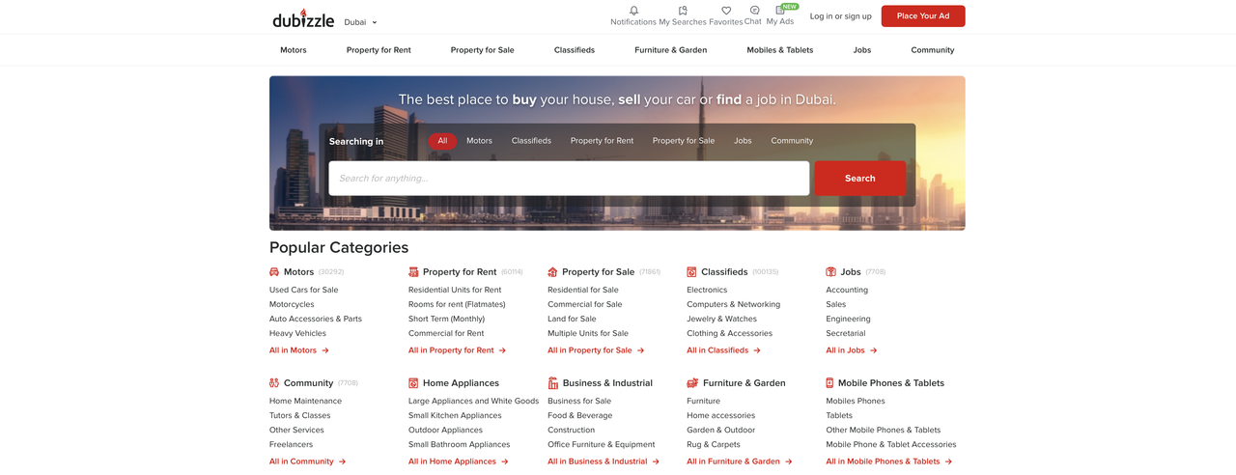Select Classifieds in the Searching in filters
Image resolution: width=1236 pixels, height=475 pixels.
pos(531,141)
